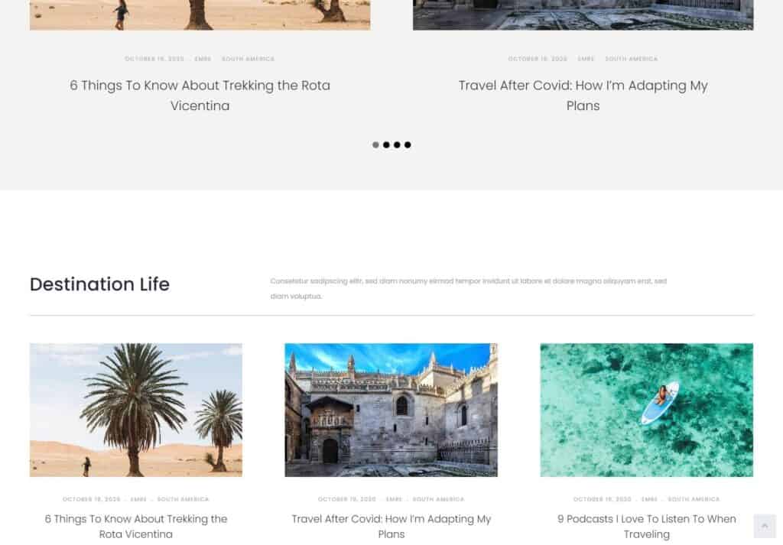Click date link under grid Travel After Covid
783x545 pixels.
coord(346,499)
